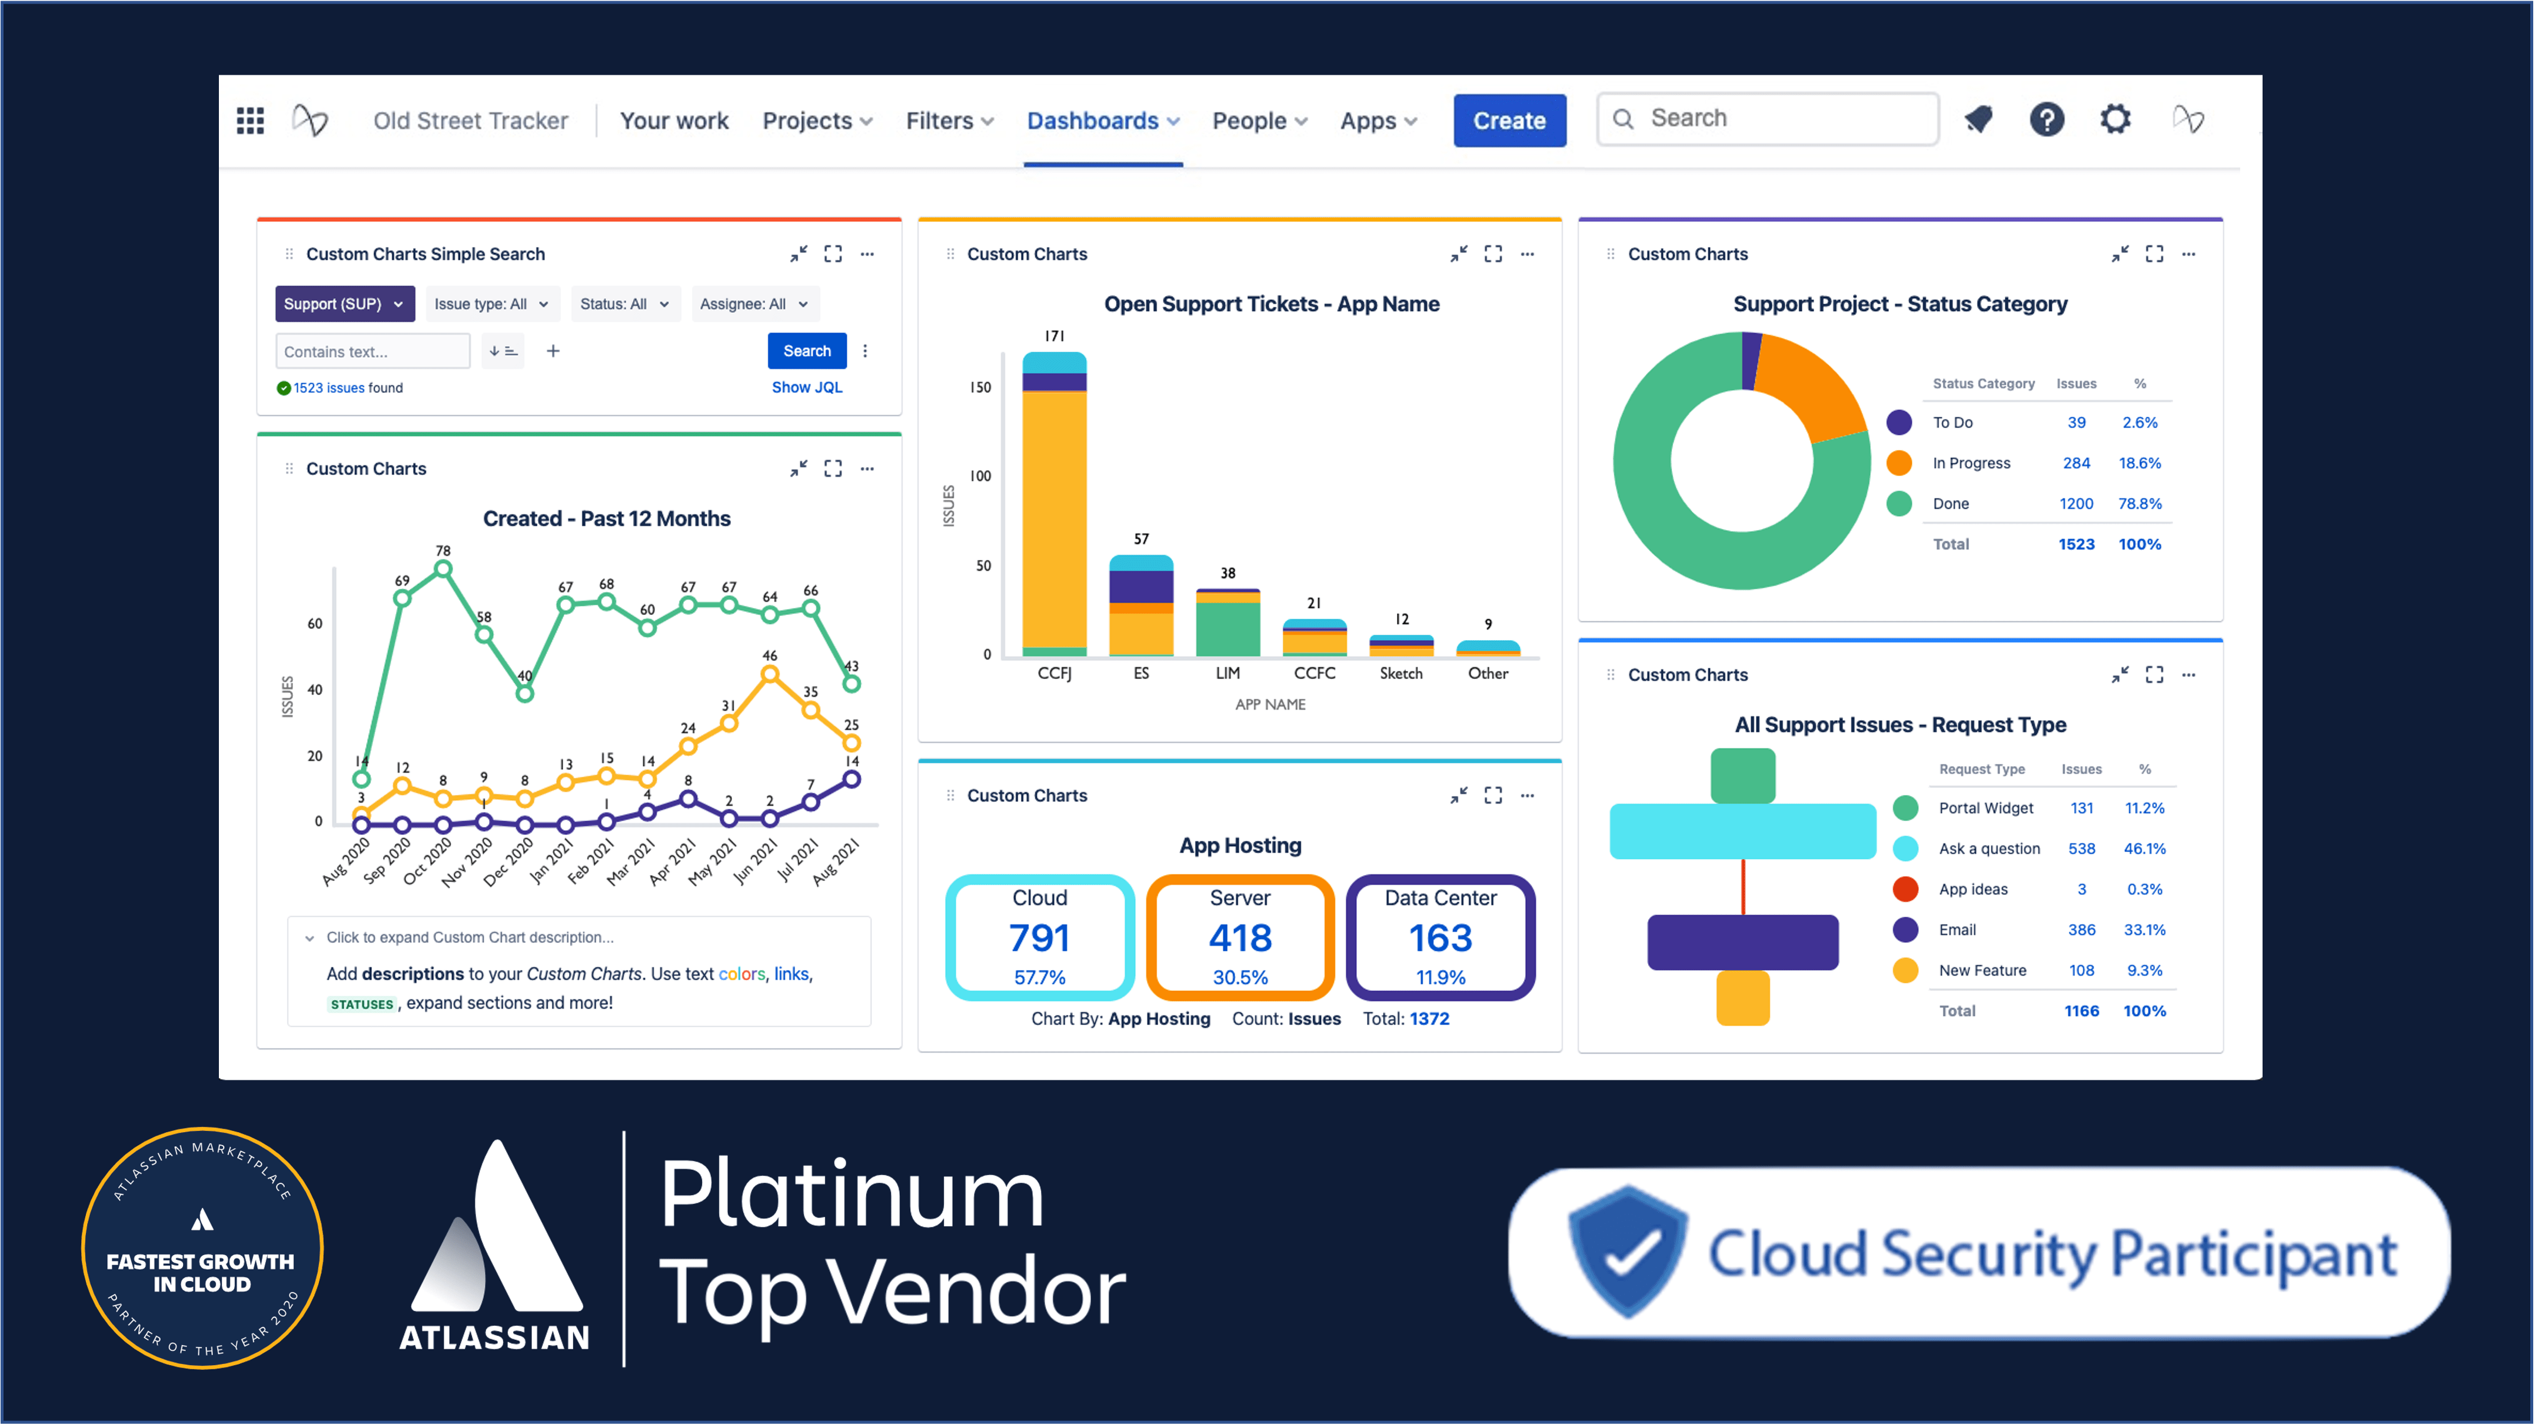Maximize the Open Support Tickets gadget
The image size is (2535, 1424).
click(1493, 254)
